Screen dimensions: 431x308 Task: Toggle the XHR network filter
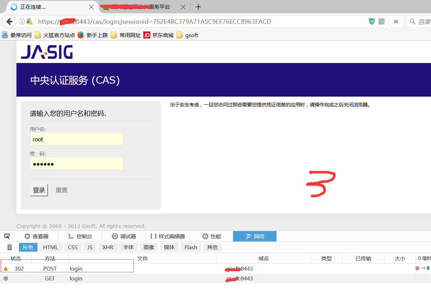(108, 247)
